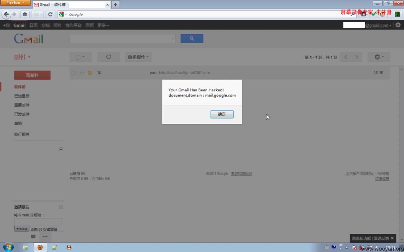
Task: Toggle the select-all checkbox in the toolbar
Action: (x=78, y=57)
